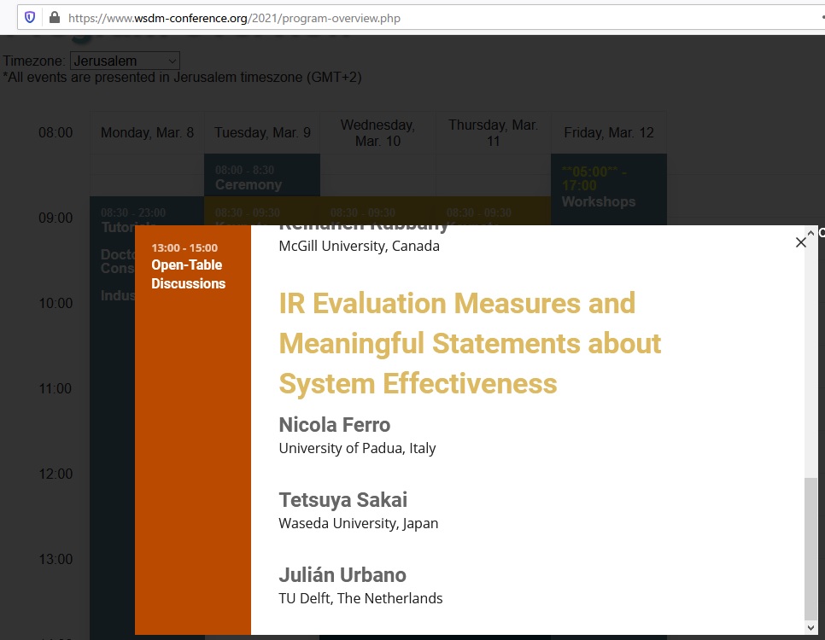The width and height of the screenshot is (825, 640).
Task: Click the 10:00 time row label
Action: click(56, 304)
